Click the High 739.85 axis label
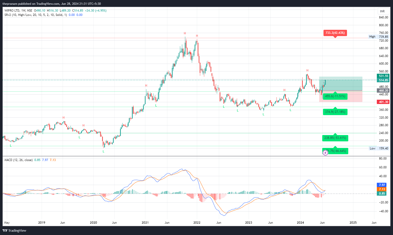393x235 pixels. pos(379,37)
